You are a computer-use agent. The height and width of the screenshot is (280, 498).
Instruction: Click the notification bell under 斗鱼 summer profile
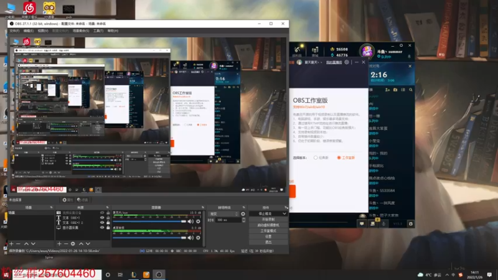pos(409,57)
